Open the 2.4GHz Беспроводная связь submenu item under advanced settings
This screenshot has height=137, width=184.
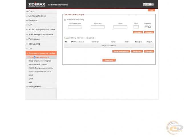point(41,68)
